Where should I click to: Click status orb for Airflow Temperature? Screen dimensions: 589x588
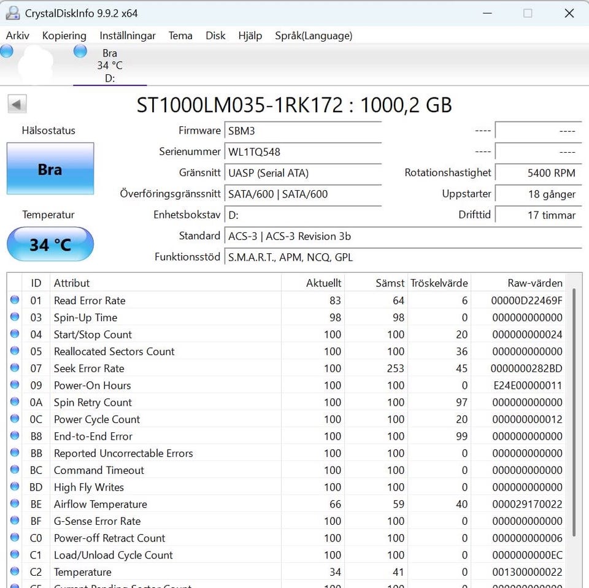tap(15, 503)
